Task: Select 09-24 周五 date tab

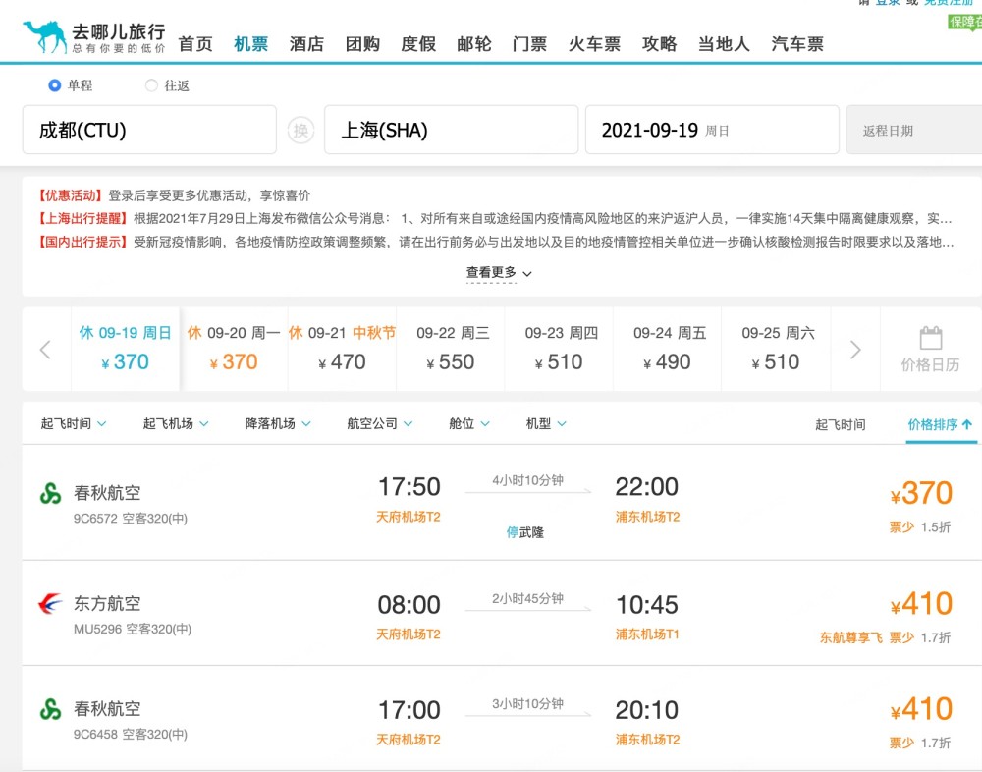Action: pos(667,349)
